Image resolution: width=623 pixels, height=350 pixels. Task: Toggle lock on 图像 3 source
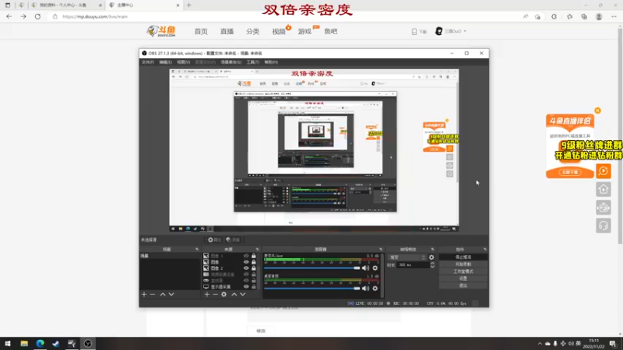[x=254, y=256]
